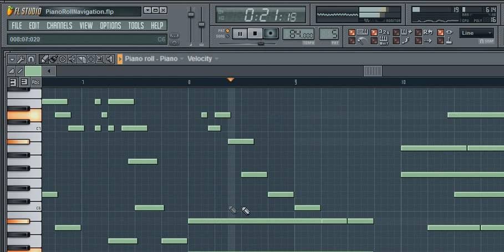
Task: Click the green note color swatch
Action: (33, 71)
